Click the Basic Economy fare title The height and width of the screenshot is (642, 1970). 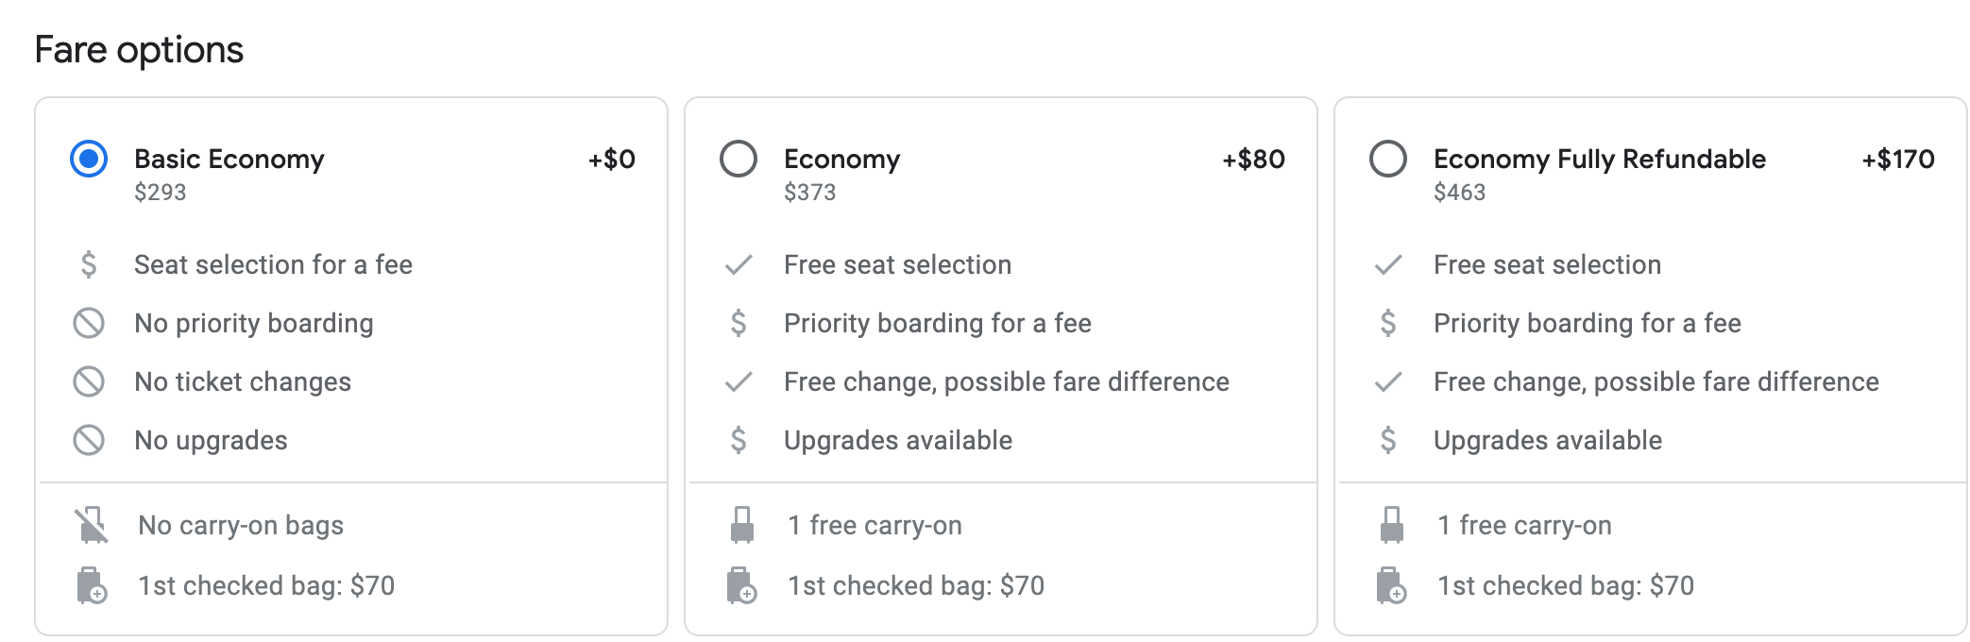[x=229, y=159]
